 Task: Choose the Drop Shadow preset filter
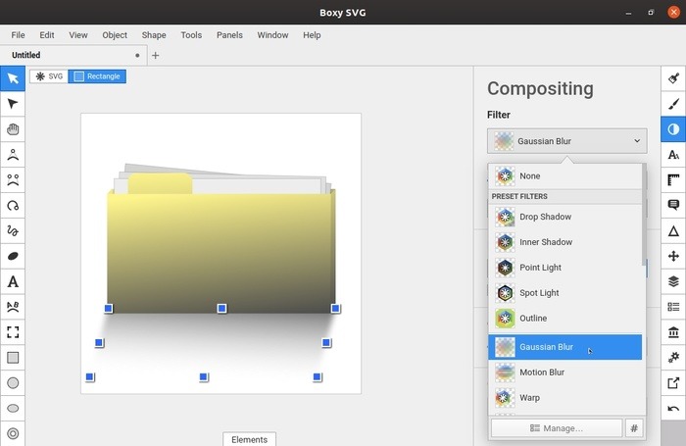click(564, 217)
